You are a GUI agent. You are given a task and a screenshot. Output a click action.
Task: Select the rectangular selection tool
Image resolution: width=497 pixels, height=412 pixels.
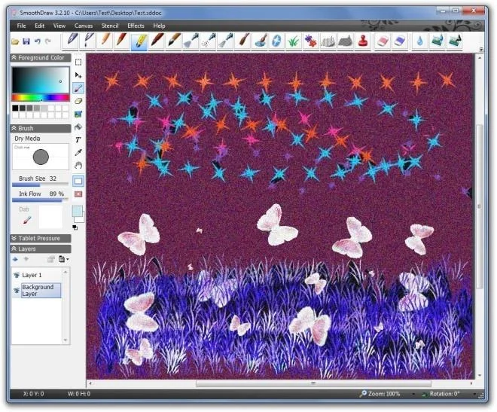(78, 62)
